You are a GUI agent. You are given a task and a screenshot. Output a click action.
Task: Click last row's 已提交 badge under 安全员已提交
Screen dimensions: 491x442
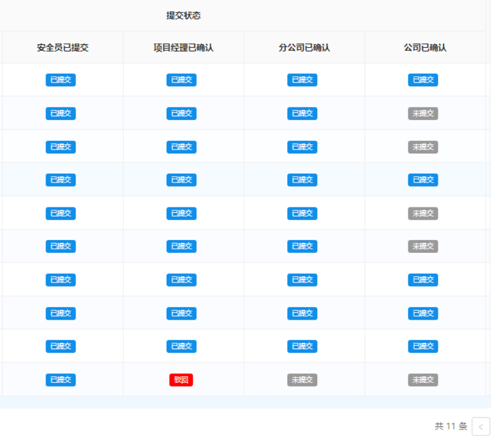(60, 380)
